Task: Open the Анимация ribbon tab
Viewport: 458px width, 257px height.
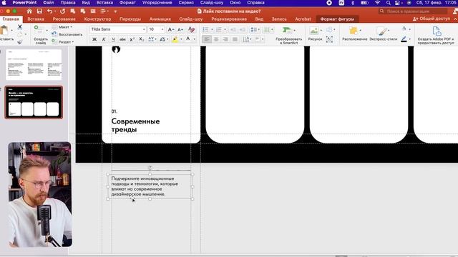Action: click(x=160, y=19)
